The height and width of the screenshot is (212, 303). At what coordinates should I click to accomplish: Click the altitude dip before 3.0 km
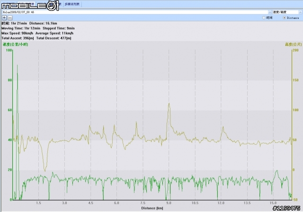tap(45, 170)
